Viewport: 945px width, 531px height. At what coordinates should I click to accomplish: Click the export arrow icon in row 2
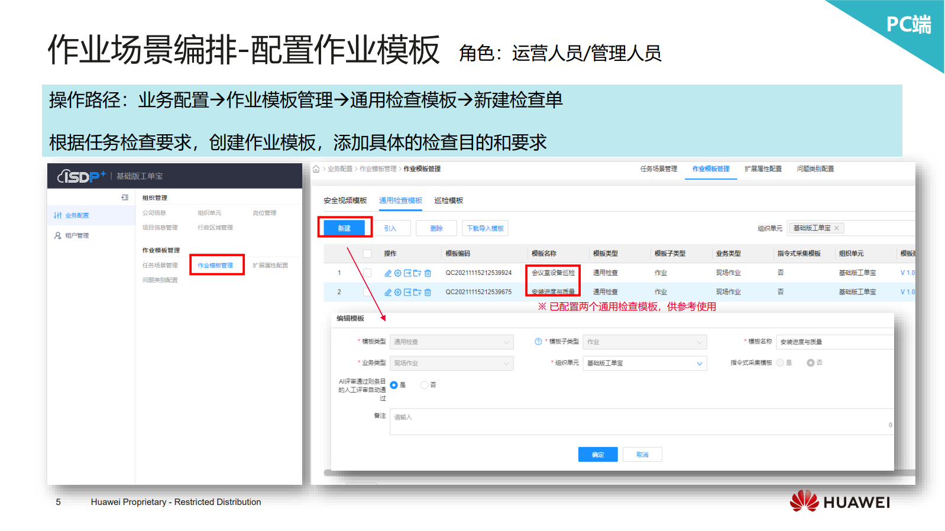(x=407, y=292)
